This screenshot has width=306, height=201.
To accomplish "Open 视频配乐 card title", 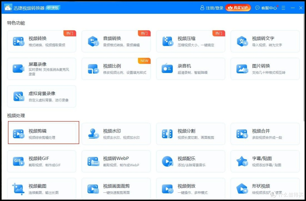I will [x=186, y=159].
